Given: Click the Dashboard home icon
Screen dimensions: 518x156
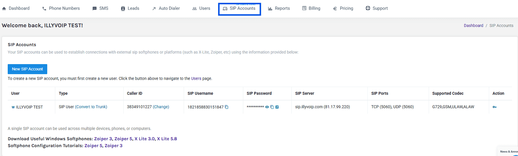Looking at the screenshot, I should [x=4, y=9].
